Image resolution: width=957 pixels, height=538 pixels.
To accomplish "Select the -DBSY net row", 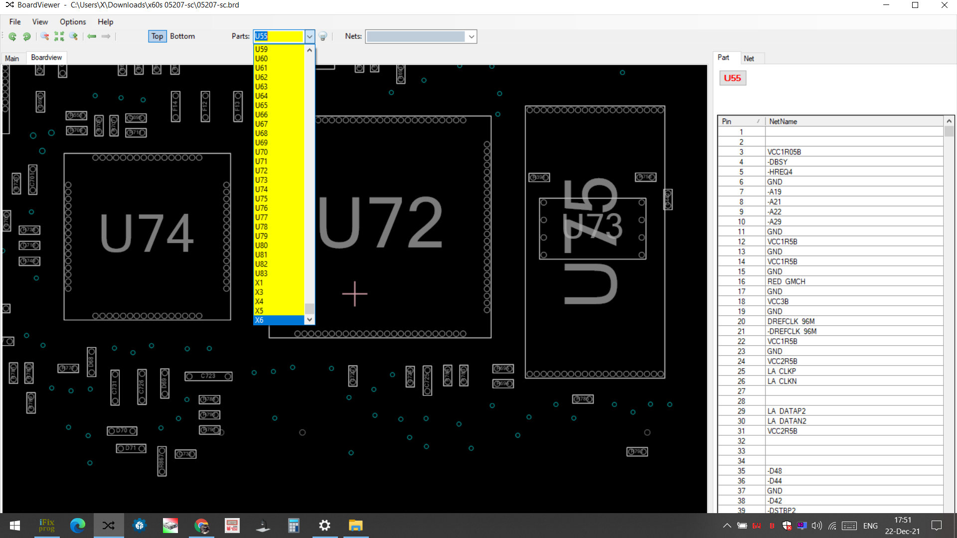I will (x=830, y=162).
